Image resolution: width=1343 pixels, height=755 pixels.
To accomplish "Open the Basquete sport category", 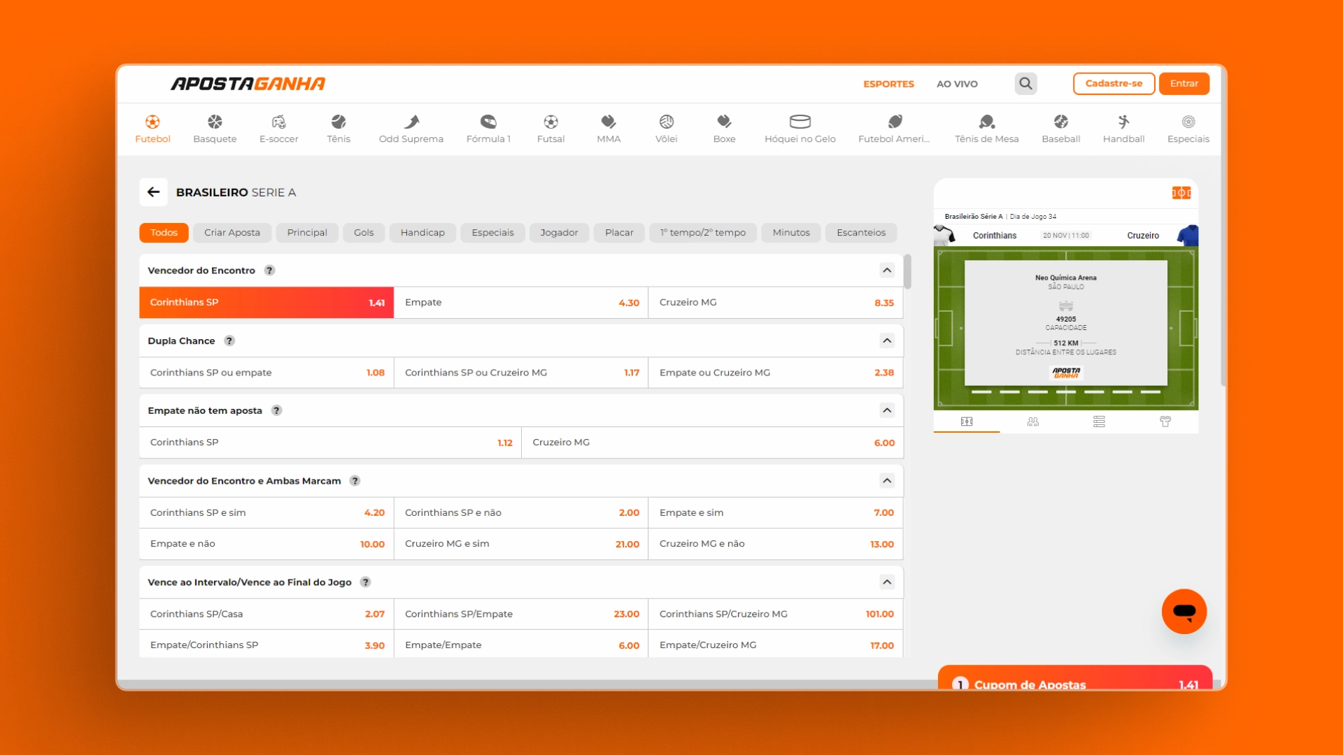I will pyautogui.click(x=215, y=129).
